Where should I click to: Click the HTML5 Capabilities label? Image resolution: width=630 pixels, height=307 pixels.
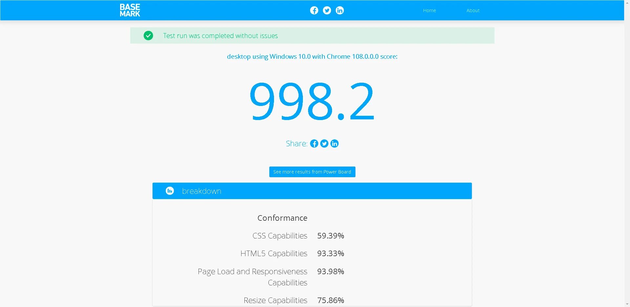point(274,254)
